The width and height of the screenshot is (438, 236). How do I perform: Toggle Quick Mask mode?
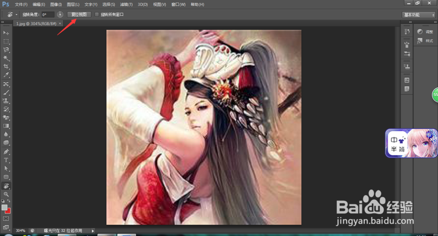click(x=6, y=218)
